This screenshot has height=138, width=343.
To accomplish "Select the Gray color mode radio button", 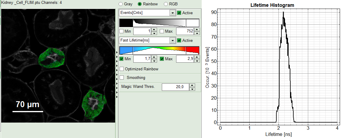I will pyautogui.click(x=120, y=4).
